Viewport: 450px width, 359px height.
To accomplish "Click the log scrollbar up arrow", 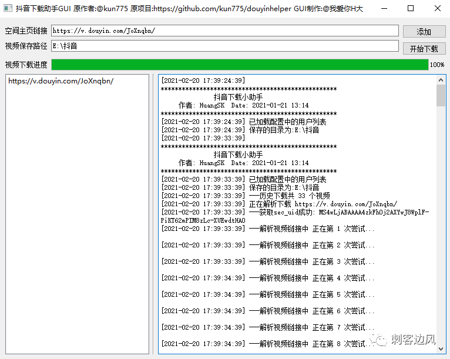I will pyautogui.click(x=441, y=80).
